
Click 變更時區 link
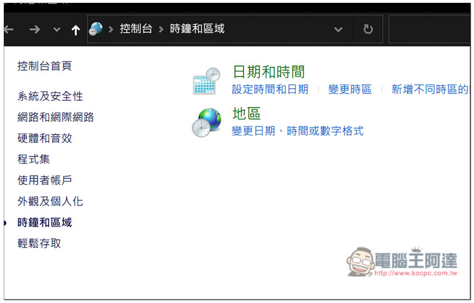[x=350, y=89]
